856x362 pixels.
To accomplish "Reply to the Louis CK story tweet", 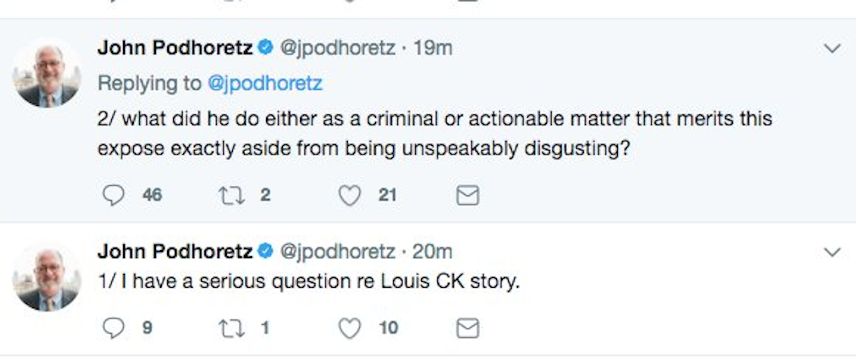I will [114, 327].
